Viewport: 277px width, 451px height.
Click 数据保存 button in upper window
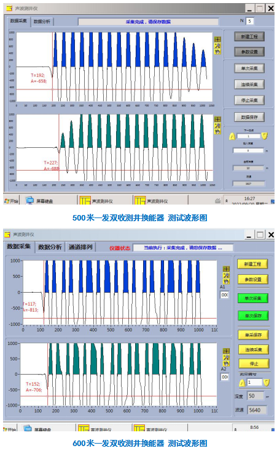pos(249,117)
